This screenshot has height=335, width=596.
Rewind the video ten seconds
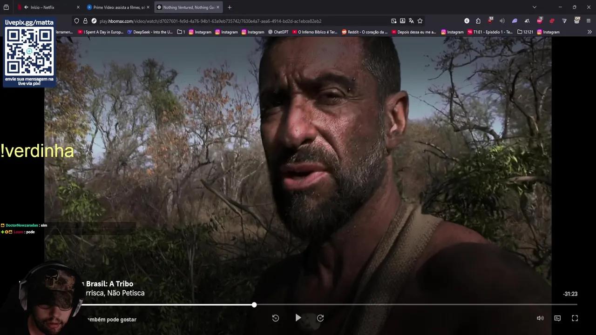pyautogui.click(x=276, y=318)
